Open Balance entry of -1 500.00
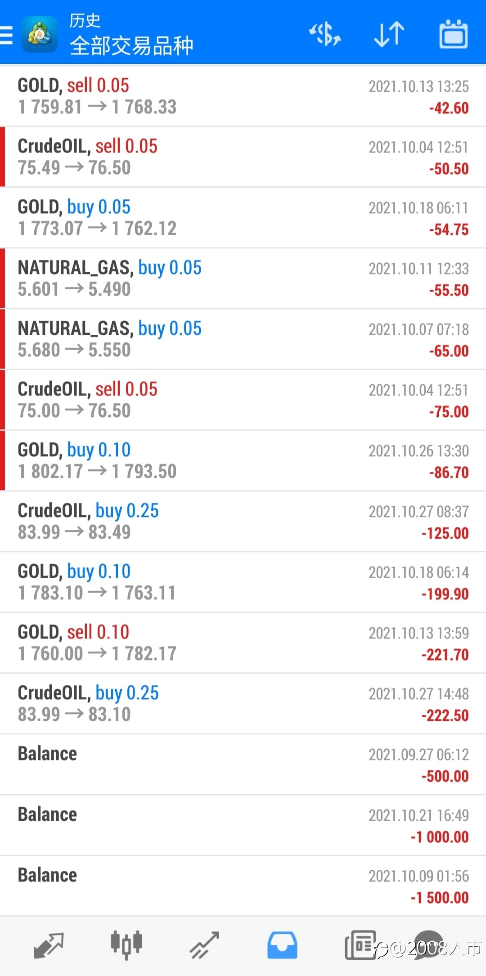This screenshot has height=976, width=486. (243, 886)
